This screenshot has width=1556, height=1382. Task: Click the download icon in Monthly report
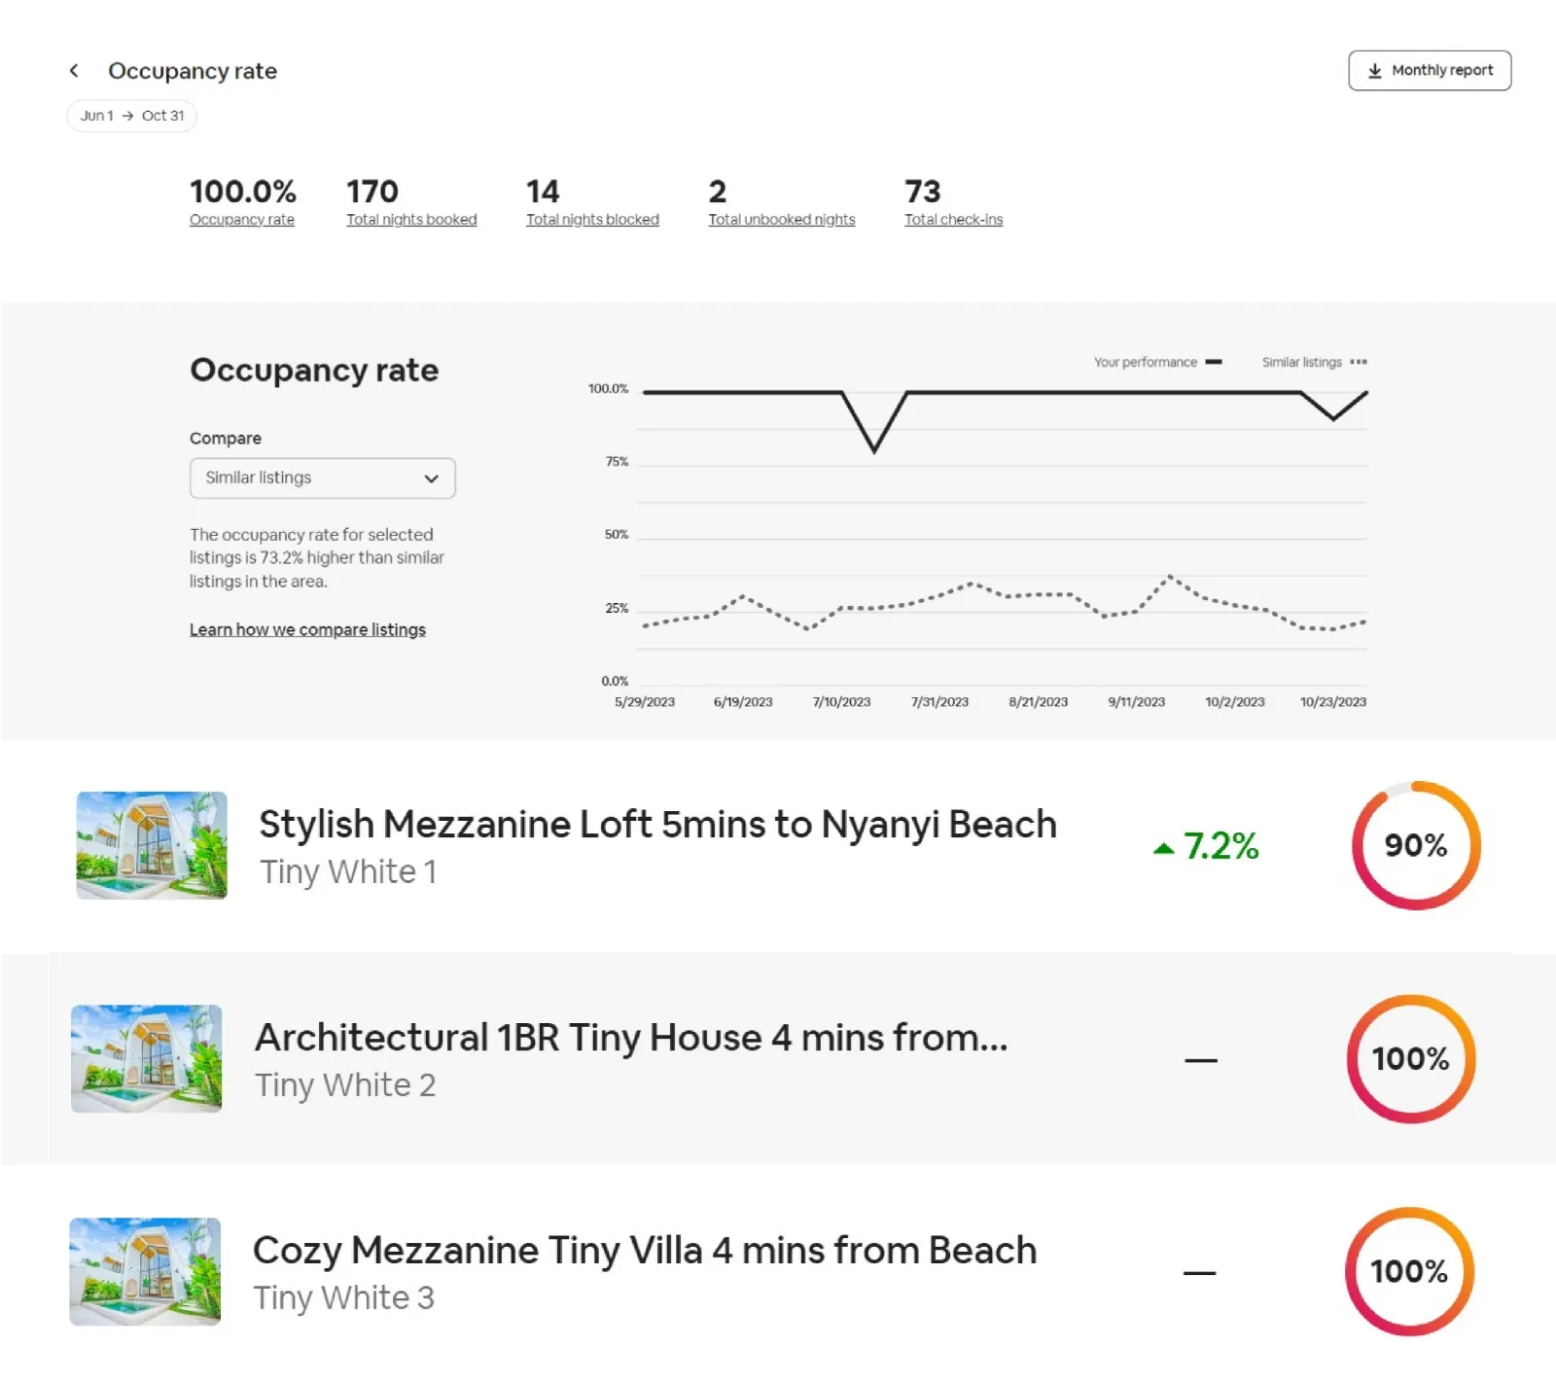(1374, 71)
